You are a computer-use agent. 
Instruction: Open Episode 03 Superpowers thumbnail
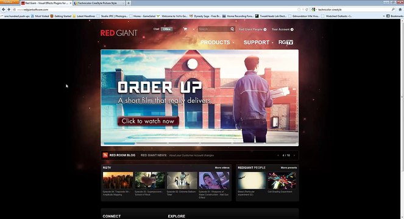(x=150, y=181)
